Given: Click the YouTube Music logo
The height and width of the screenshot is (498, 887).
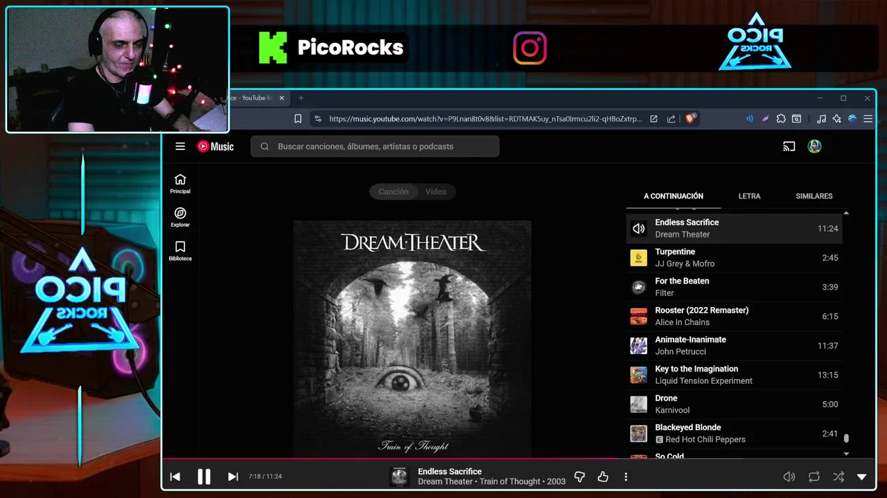Looking at the screenshot, I should [x=216, y=146].
